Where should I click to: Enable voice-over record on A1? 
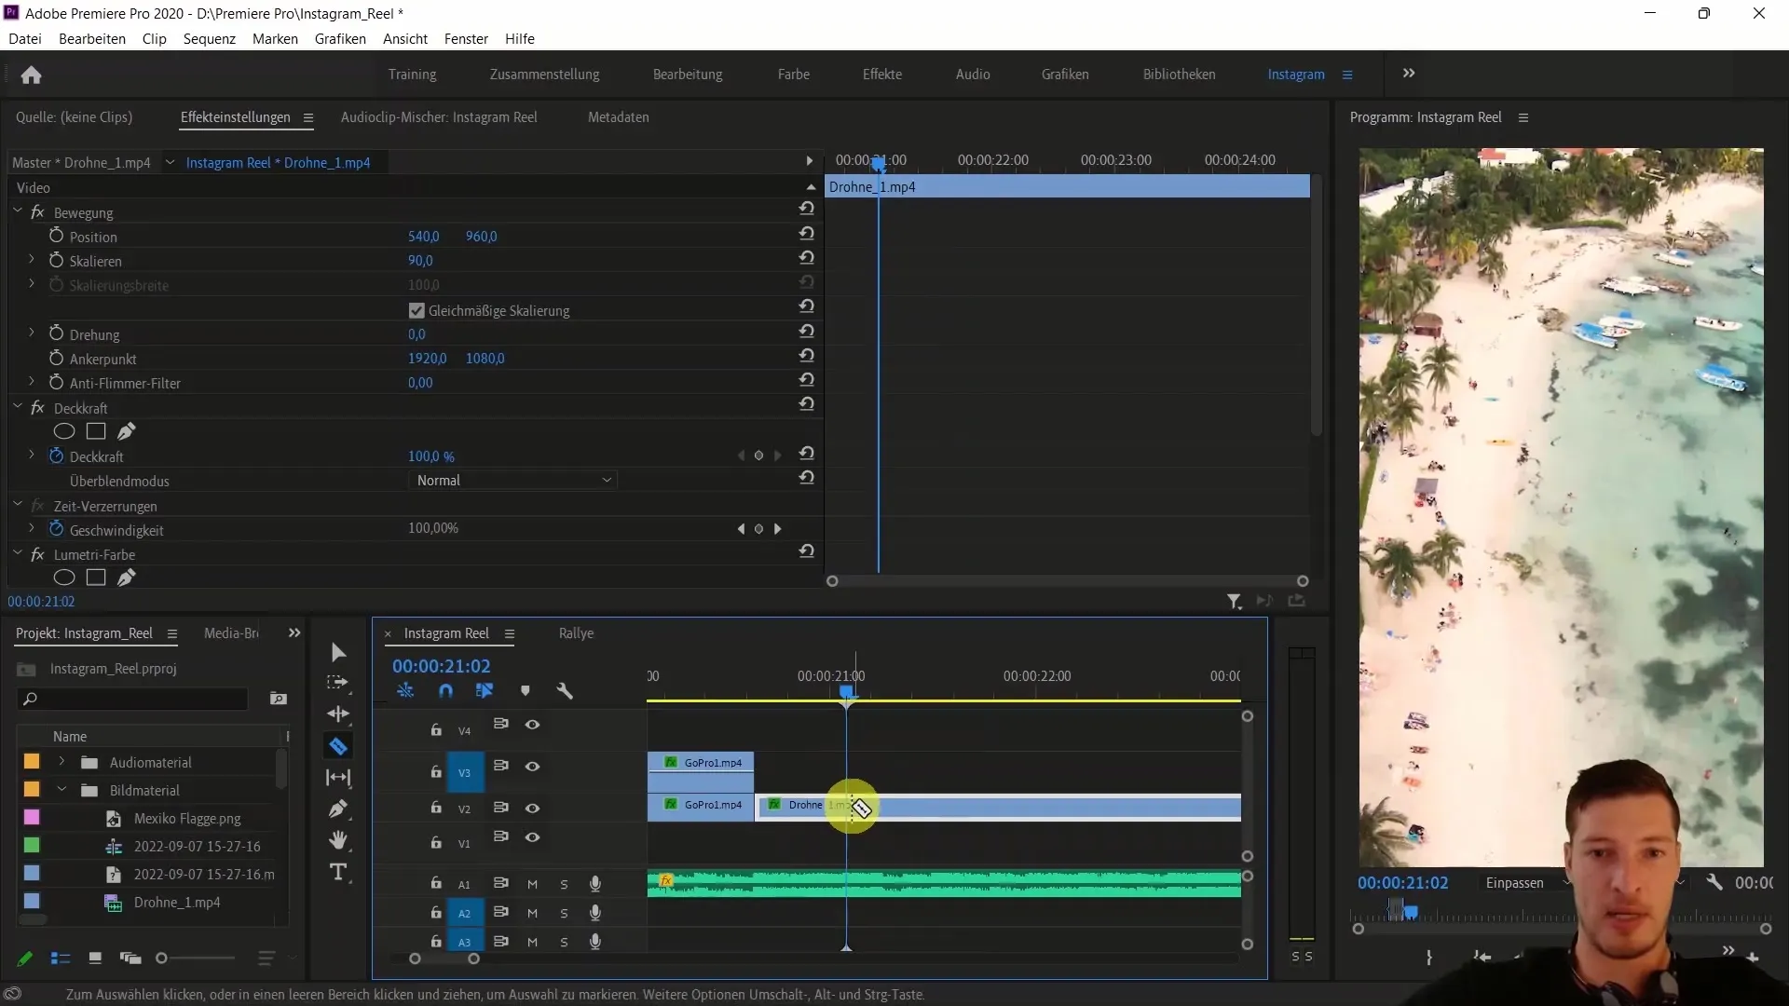(x=594, y=883)
